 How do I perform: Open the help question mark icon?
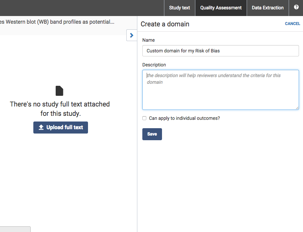pyautogui.click(x=296, y=7)
